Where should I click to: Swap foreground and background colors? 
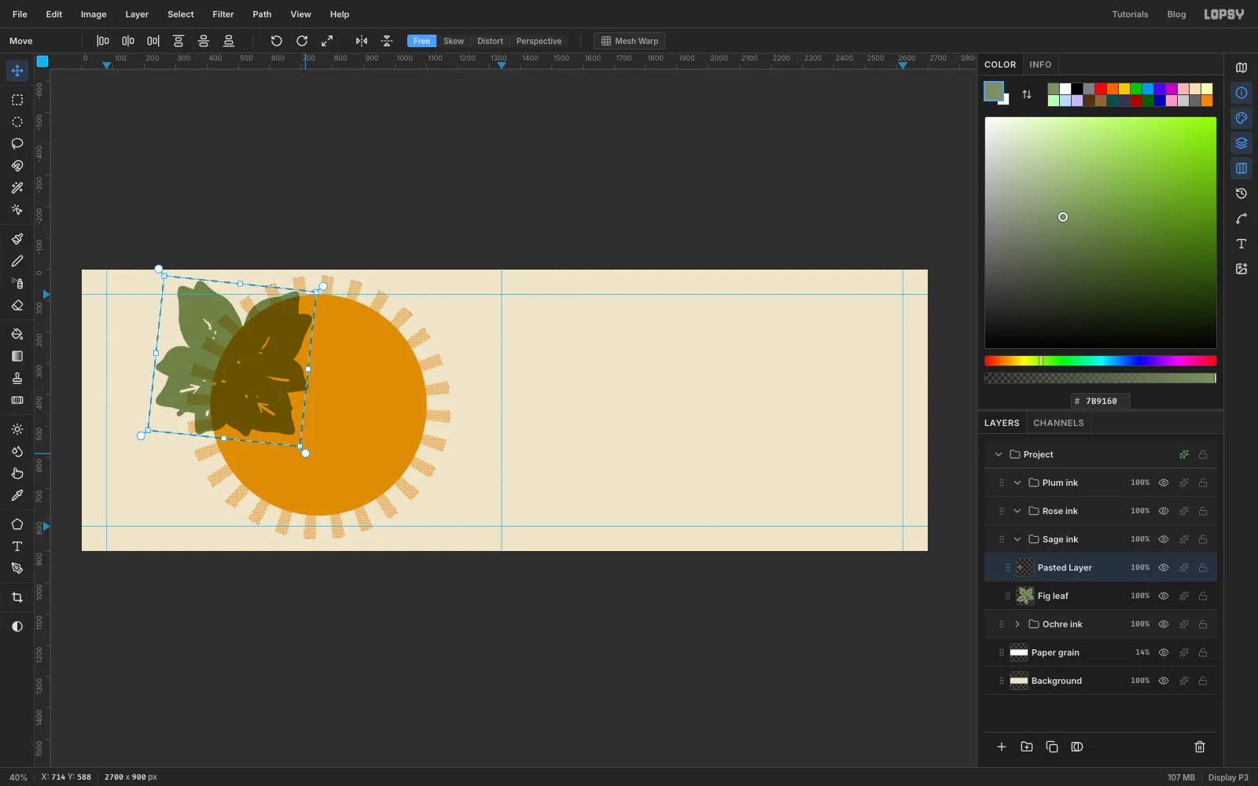click(1027, 94)
